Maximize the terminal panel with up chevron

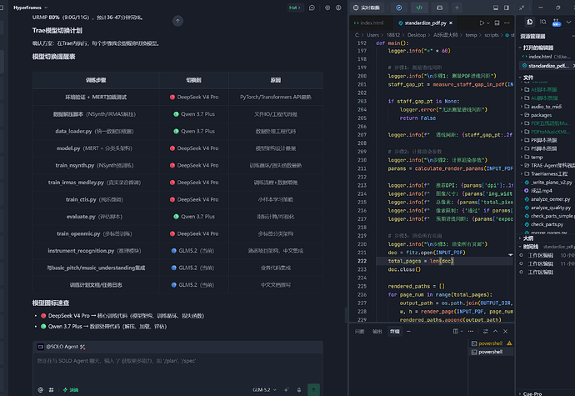point(496,331)
